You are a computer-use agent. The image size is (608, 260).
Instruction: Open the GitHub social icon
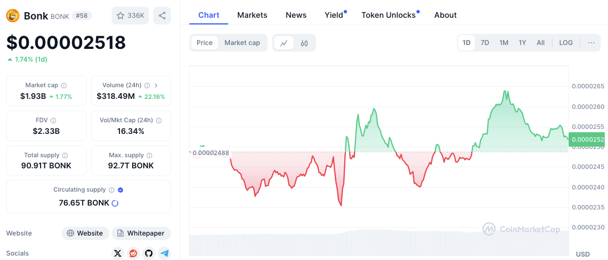point(149,253)
